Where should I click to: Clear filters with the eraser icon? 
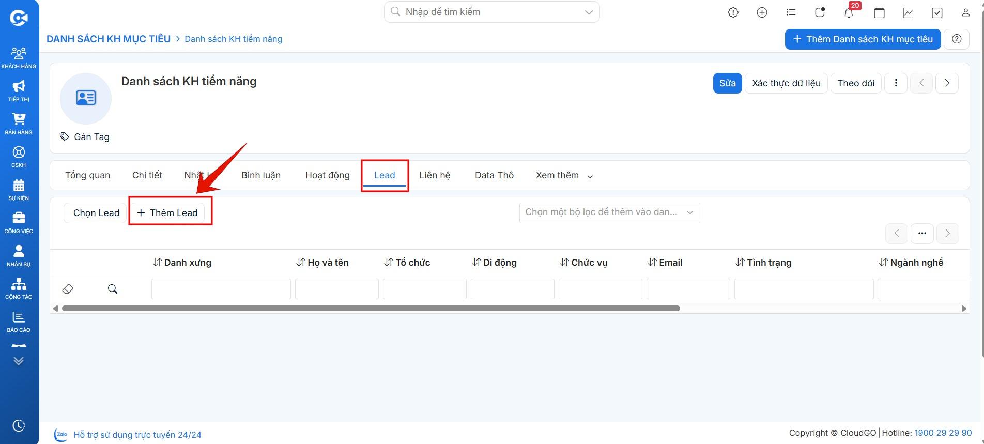(68, 289)
